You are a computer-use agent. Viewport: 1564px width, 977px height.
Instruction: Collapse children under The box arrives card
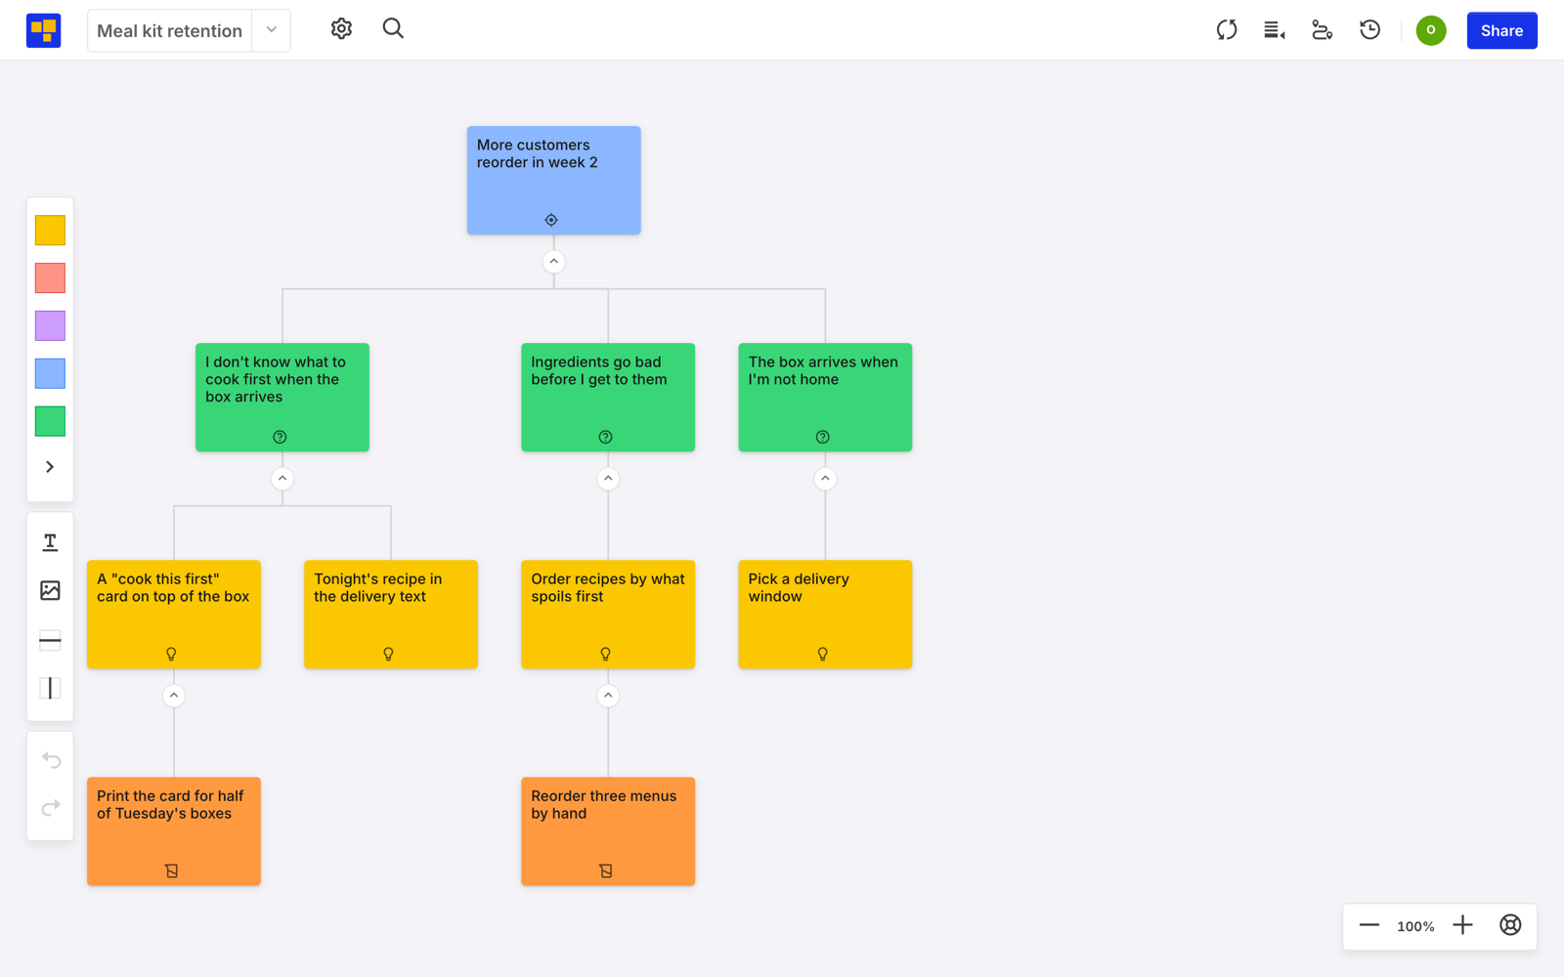825,479
